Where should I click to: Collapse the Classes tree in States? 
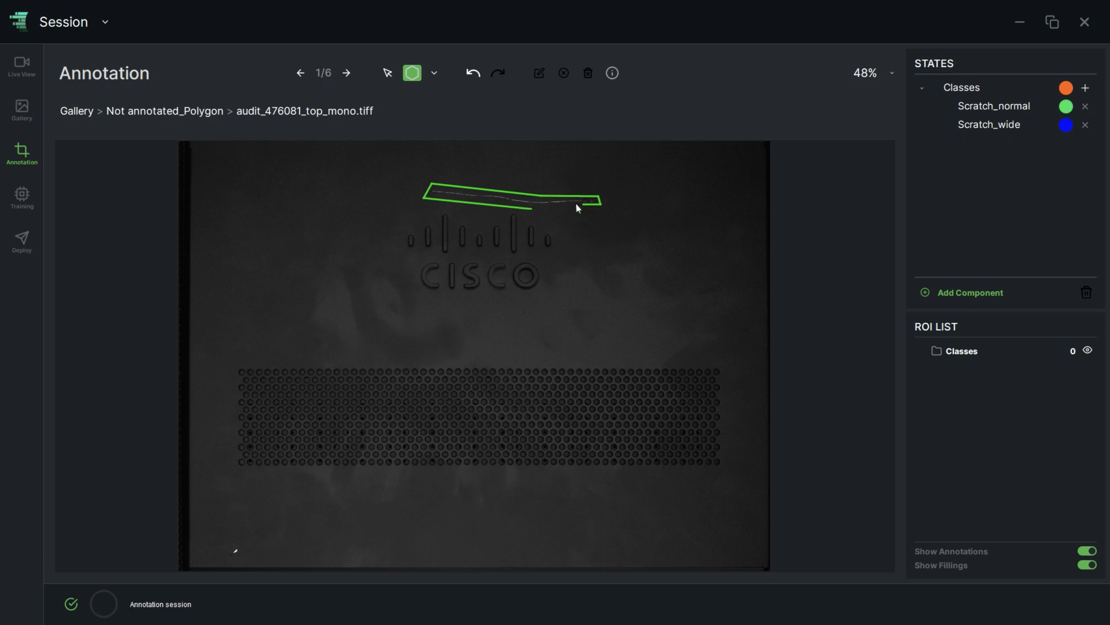[x=922, y=88]
